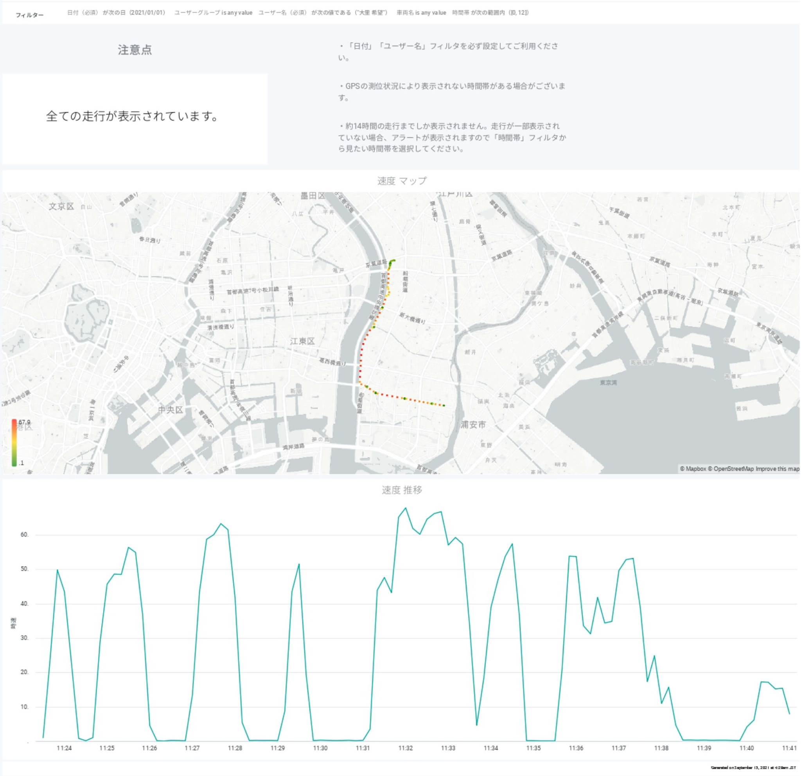Click the highest speed peak after 11:32
Image resolution: width=801 pixels, height=776 pixels.
point(406,508)
